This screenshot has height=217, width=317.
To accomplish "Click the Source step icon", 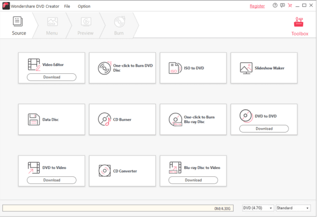I will [18, 22].
